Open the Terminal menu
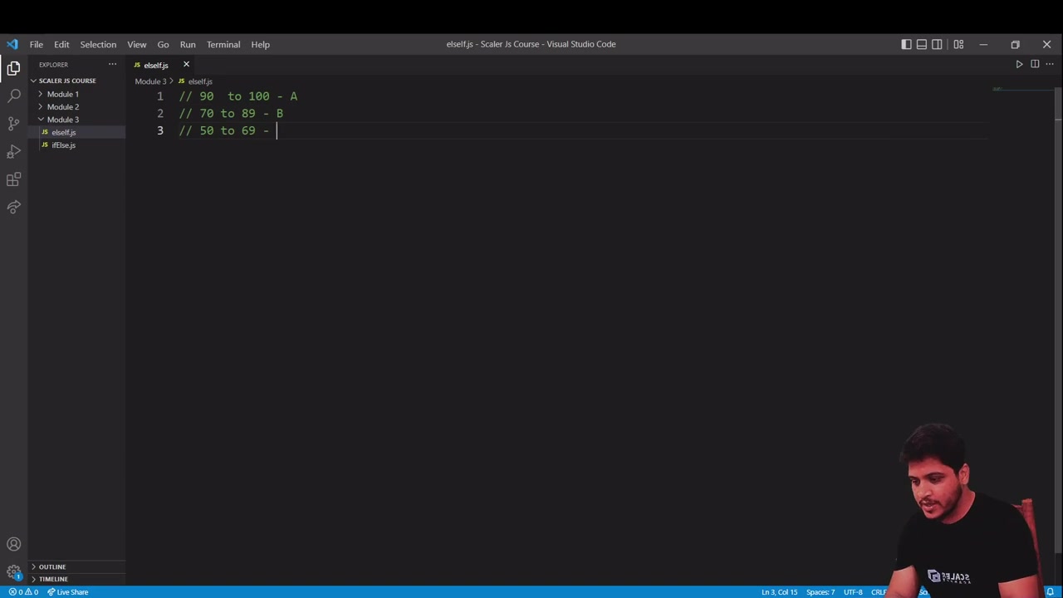Image resolution: width=1063 pixels, height=598 pixels. click(223, 44)
